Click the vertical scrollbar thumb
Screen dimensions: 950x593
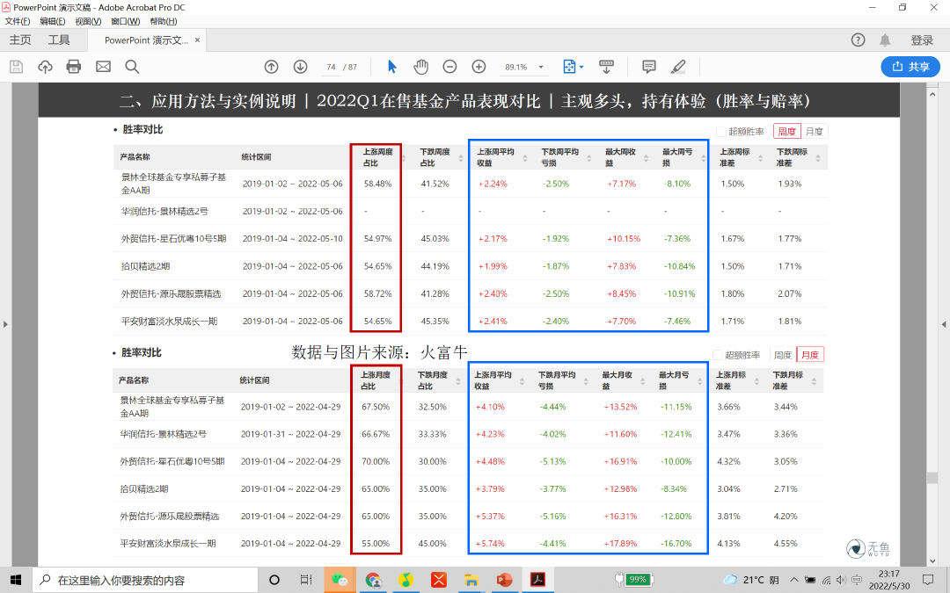coord(932,477)
